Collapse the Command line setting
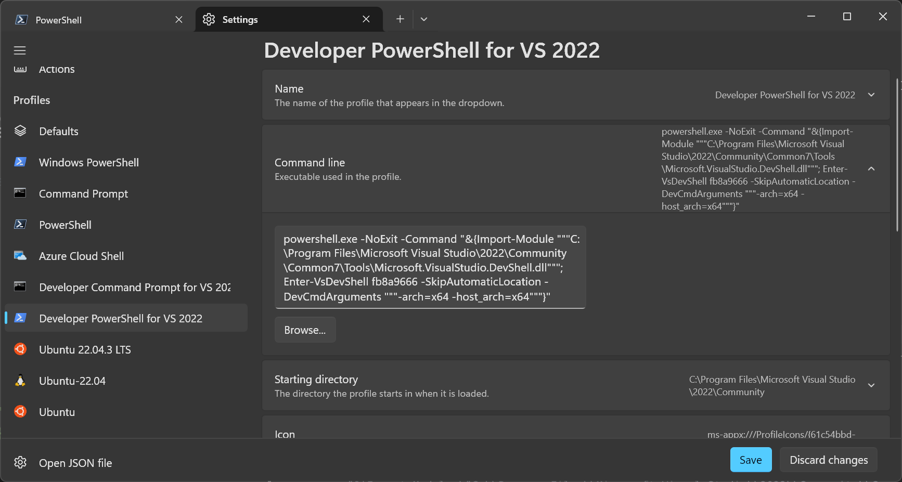902x482 pixels. [871, 169]
